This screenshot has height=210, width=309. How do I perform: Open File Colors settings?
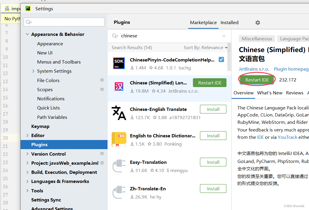[48, 81]
